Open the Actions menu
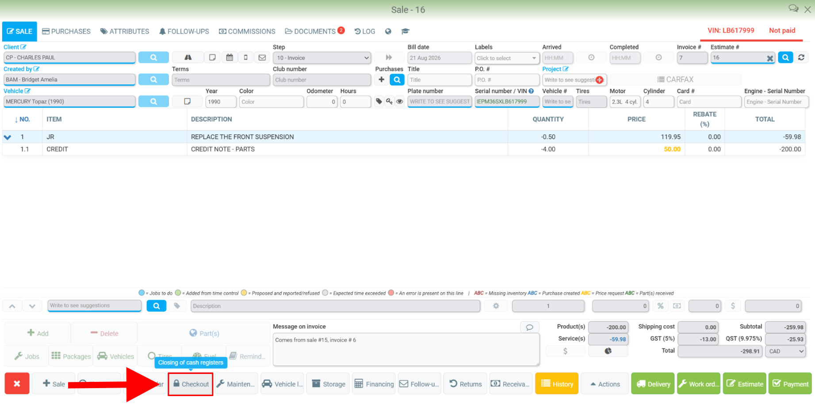This screenshot has width=815, height=404. 605,384
